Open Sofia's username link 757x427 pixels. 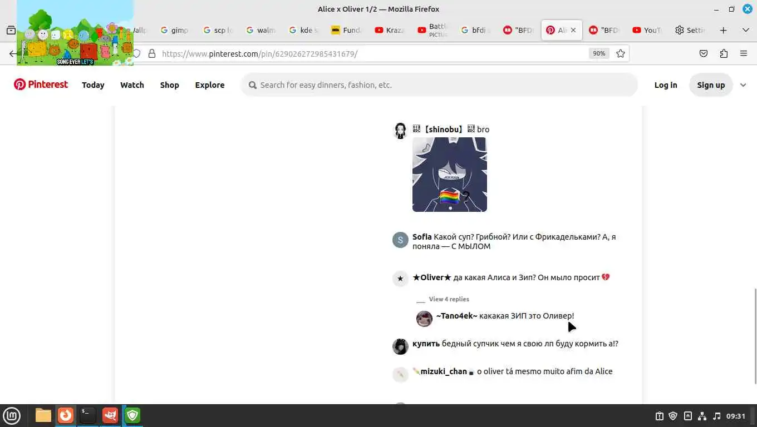pyautogui.click(x=422, y=237)
